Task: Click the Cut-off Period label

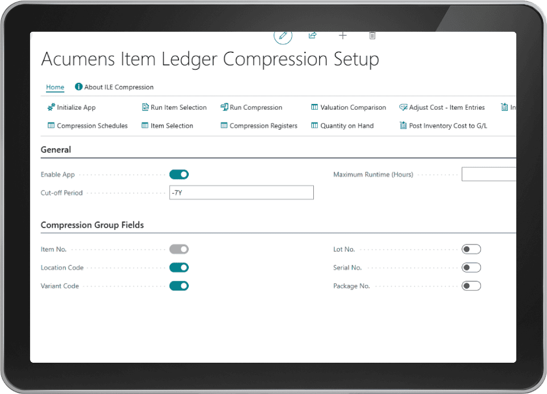Action: coord(61,193)
